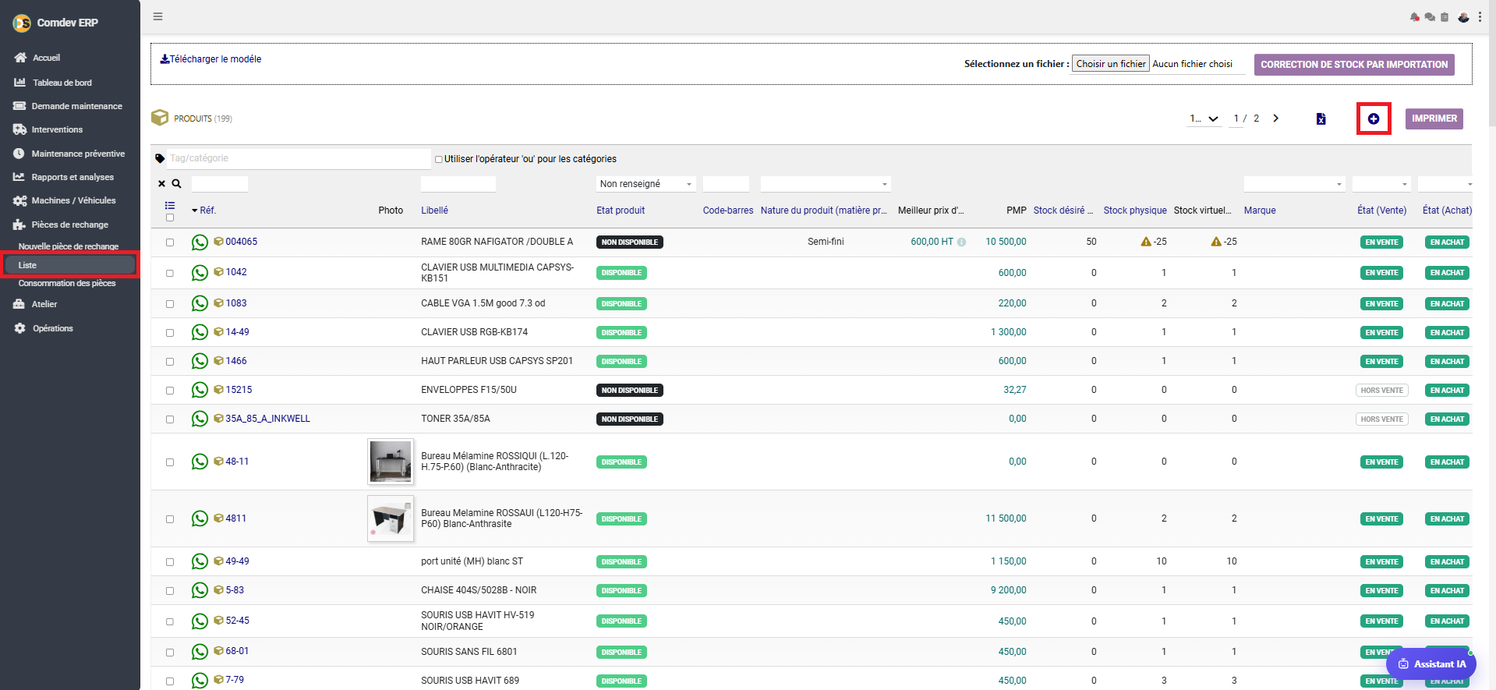Click the Tag/catégorie input field

[x=299, y=158]
